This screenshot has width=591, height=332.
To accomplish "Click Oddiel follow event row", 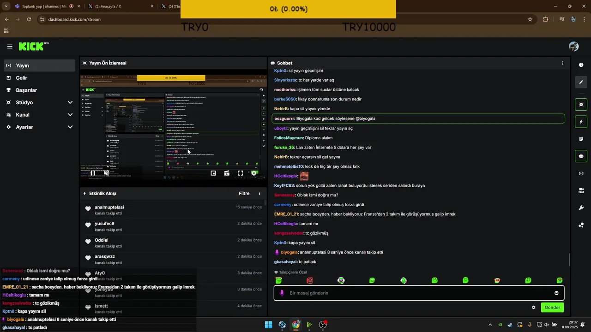I will point(173,243).
